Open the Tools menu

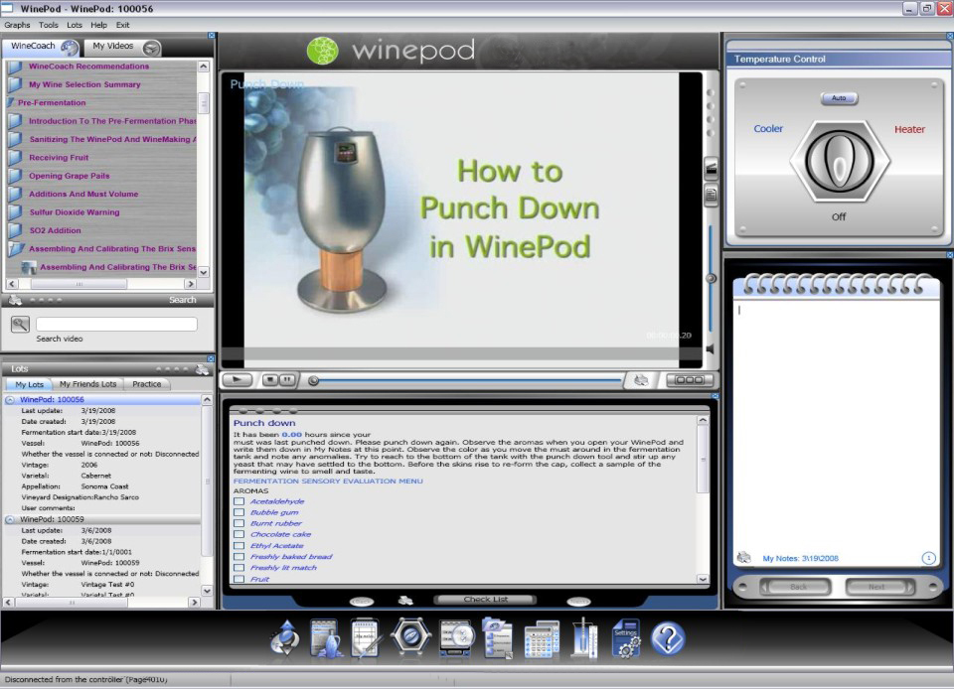[x=49, y=25]
